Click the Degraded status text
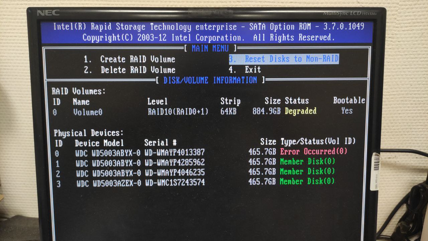Image resolution: width=428 pixels, height=241 pixels. tap(301, 111)
